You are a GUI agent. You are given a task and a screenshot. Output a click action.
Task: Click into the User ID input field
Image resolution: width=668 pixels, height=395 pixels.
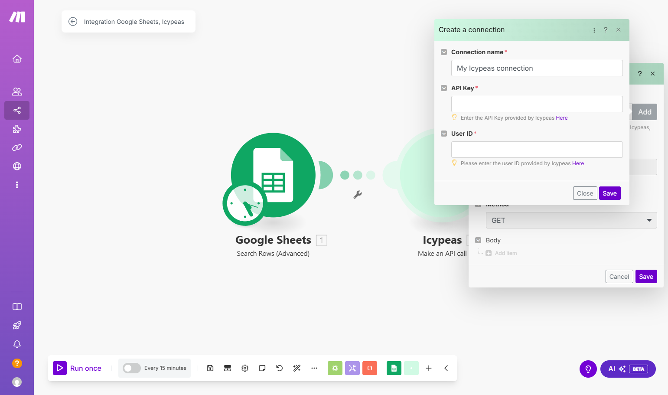click(x=537, y=150)
